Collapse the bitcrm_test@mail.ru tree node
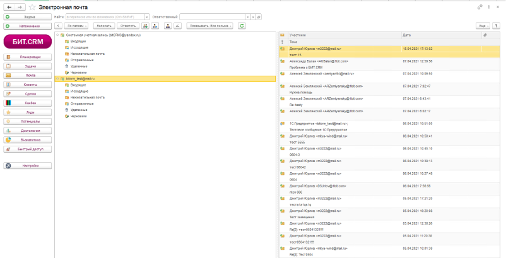 pos(57,78)
